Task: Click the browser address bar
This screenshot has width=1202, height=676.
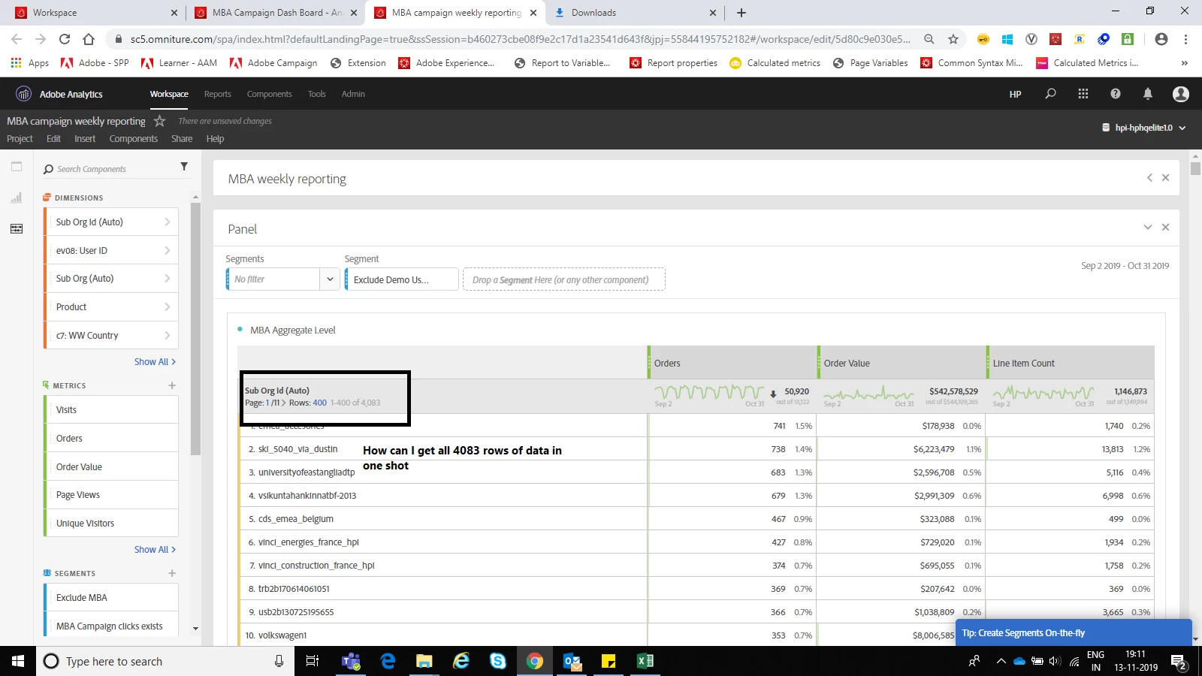Action: click(520, 39)
